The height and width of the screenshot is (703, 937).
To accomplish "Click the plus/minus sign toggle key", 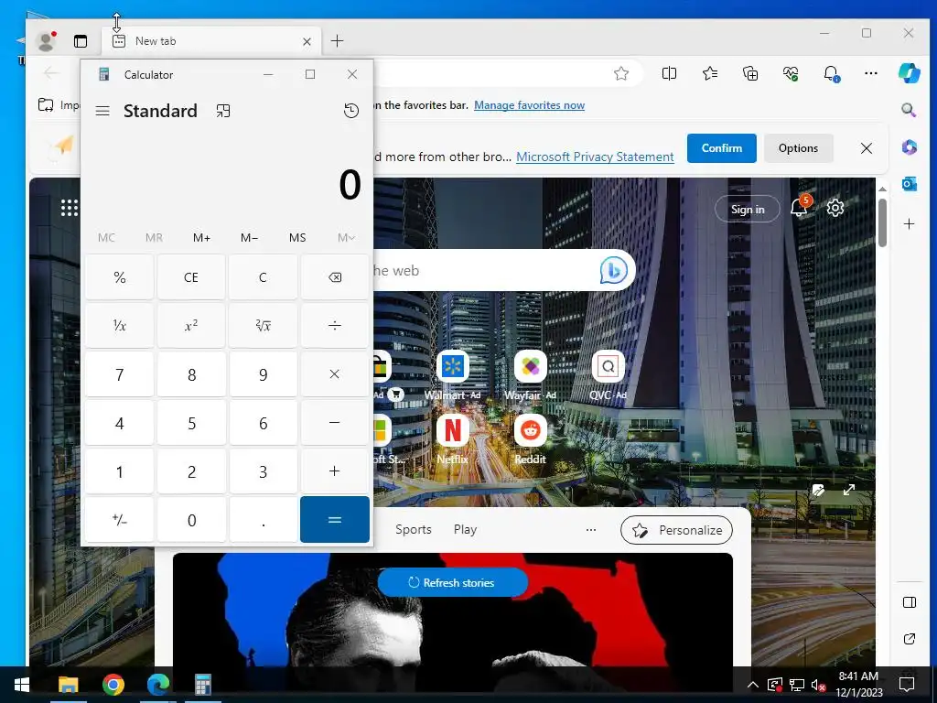I will (x=120, y=520).
